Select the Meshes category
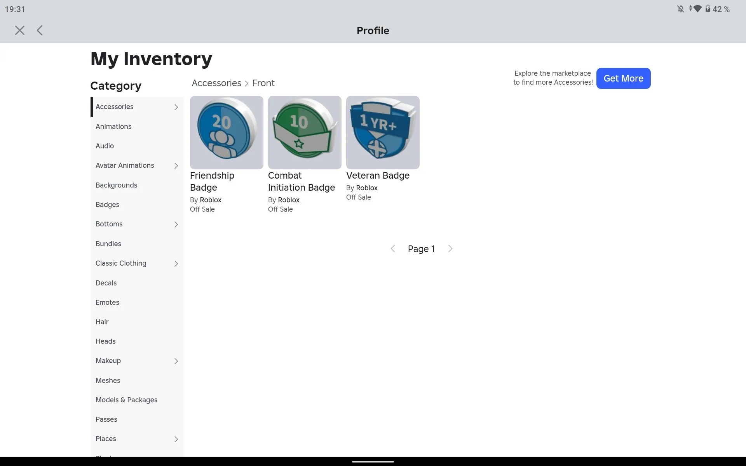Viewport: 746px width, 466px height. 137,381
